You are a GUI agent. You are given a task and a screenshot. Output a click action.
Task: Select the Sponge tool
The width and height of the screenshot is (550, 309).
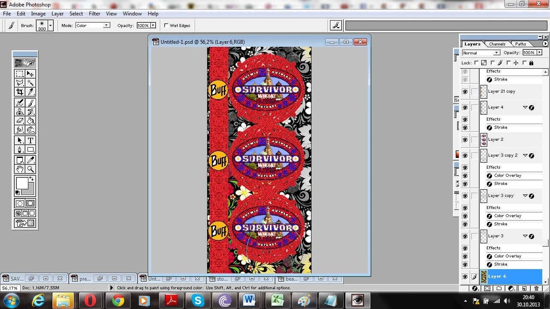(x=31, y=130)
